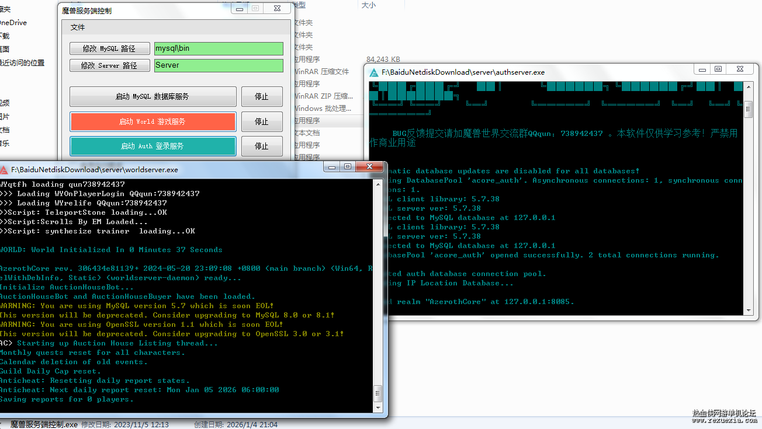Image resolution: width=762 pixels, height=429 pixels.
Task: Click 修改 Server 路径 button
Action: tap(109, 65)
